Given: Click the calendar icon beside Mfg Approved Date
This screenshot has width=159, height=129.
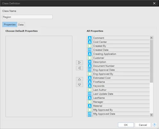Looking at the screenshot, I should 90,114.
